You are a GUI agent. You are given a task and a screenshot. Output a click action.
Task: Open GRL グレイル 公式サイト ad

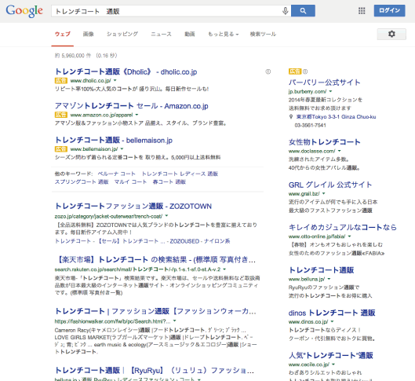pyautogui.click(x=330, y=185)
